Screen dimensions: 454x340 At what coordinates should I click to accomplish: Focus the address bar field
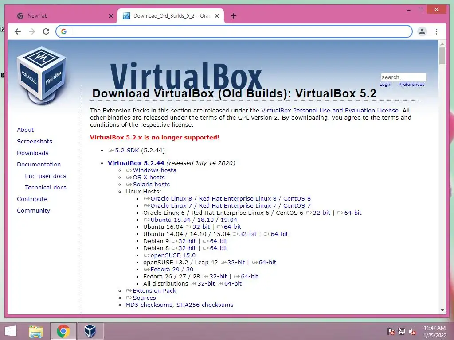tap(234, 31)
